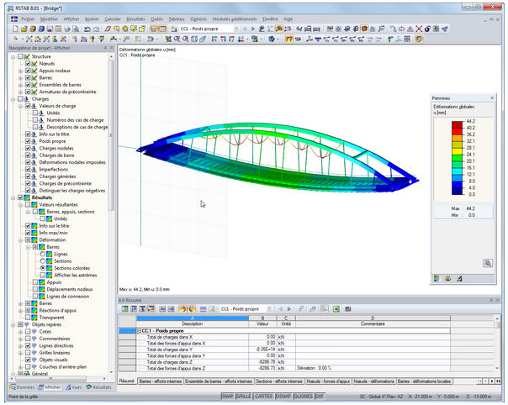This screenshot has width=508, height=405.
Task: Click the highlighted table view icon in top toolbar
Action: pos(154,29)
